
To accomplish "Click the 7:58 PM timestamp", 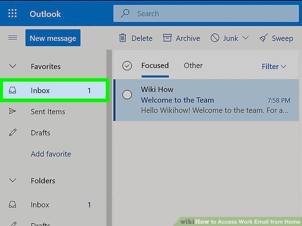I will tap(279, 100).
